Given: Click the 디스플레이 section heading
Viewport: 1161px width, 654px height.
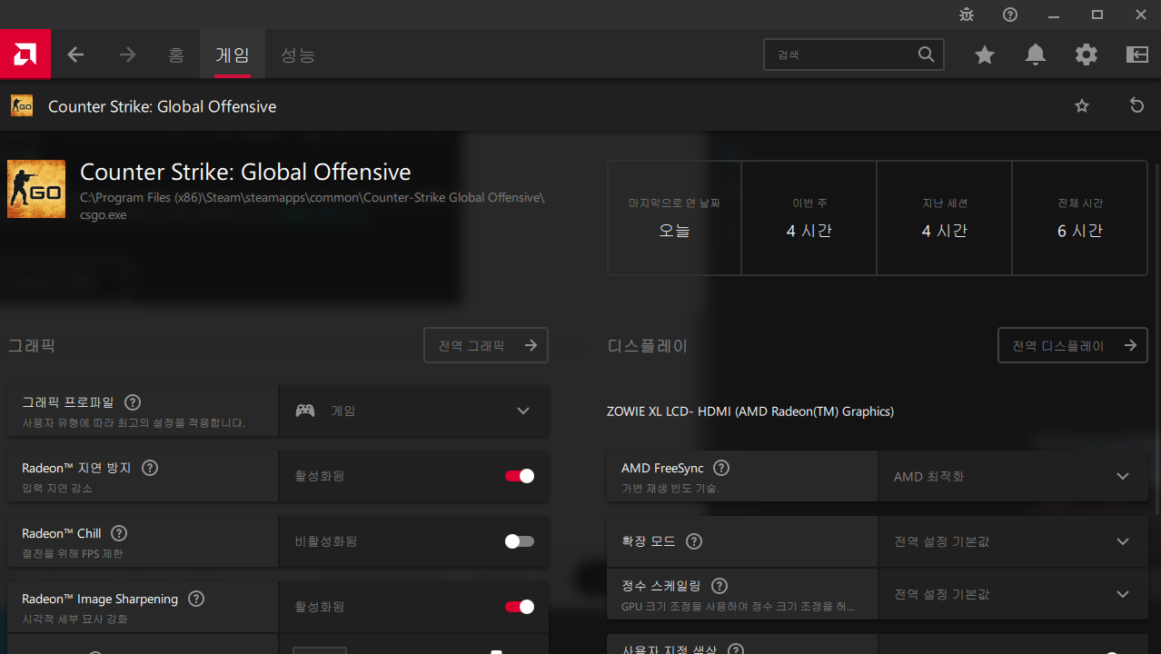Looking at the screenshot, I should tap(648, 345).
